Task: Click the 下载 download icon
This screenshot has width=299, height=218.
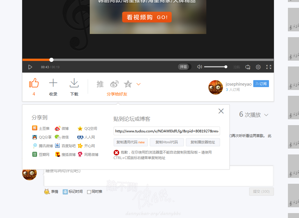Action: [74, 83]
